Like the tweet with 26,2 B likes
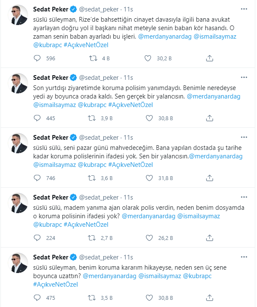Image resolution: width=257 pixels, height=307 pixels. coord(148,238)
